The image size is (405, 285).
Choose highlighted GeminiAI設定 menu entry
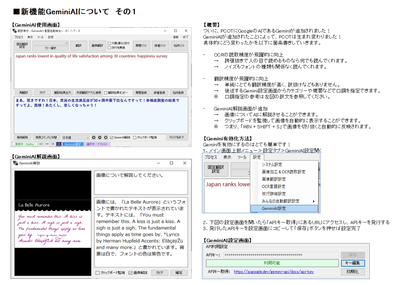pyautogui.click(x=284, y=208)
